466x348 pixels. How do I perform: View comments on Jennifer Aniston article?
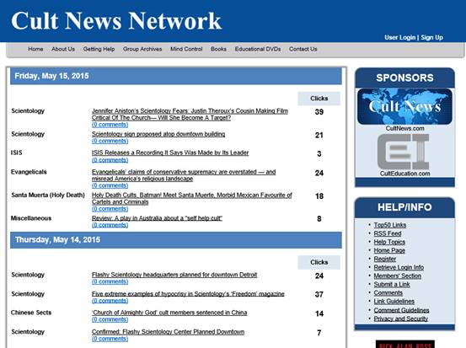tap(110, 125)
